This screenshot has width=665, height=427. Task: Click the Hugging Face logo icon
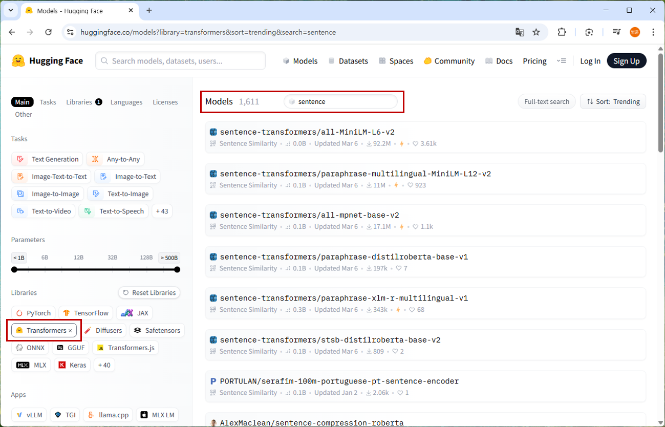18,61
